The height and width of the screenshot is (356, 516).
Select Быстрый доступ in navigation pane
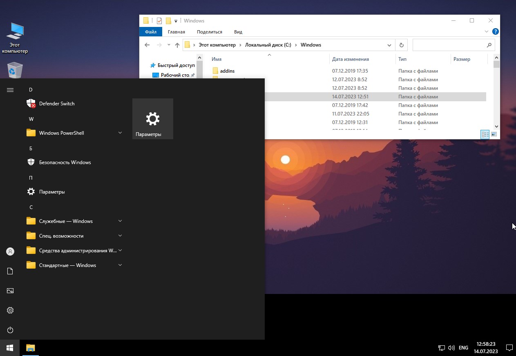[176, 65]
